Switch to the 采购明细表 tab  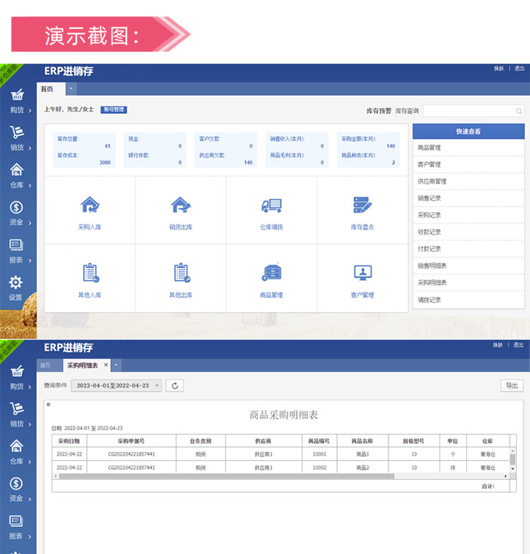tap(82, 365)
